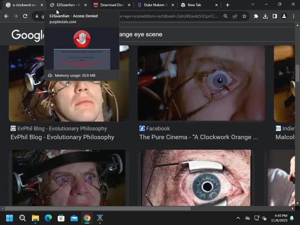Open the zoom magnifier control

(226, 16)
